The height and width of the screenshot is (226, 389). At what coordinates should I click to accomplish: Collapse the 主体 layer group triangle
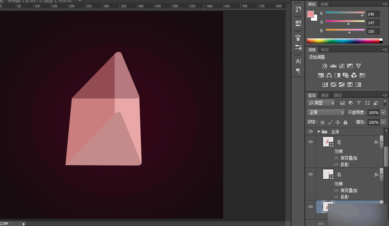tap(319, 132)
